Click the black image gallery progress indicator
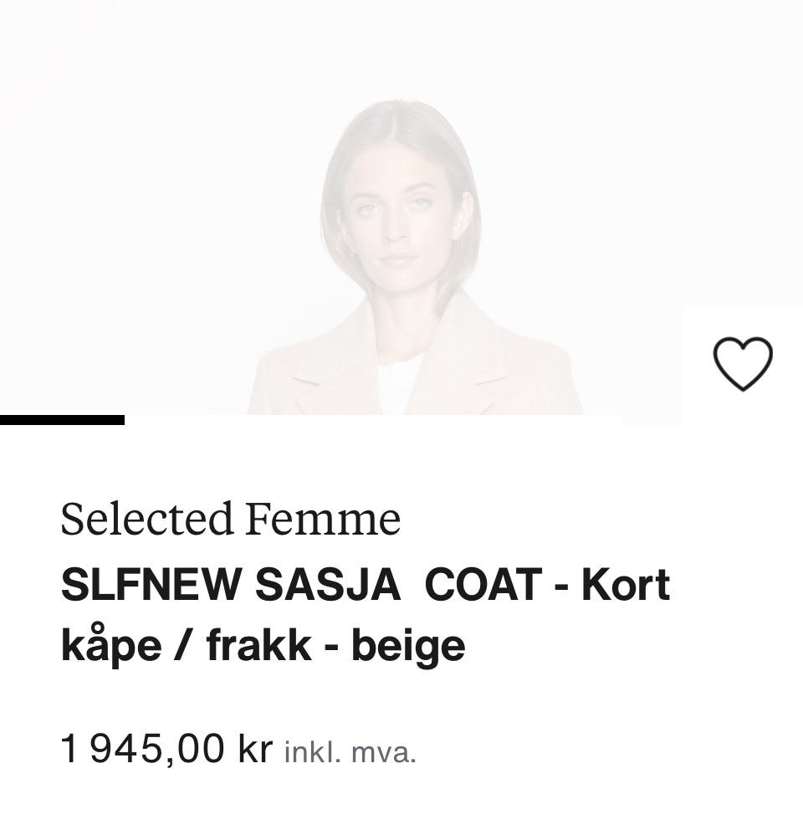 coord(62,420)
